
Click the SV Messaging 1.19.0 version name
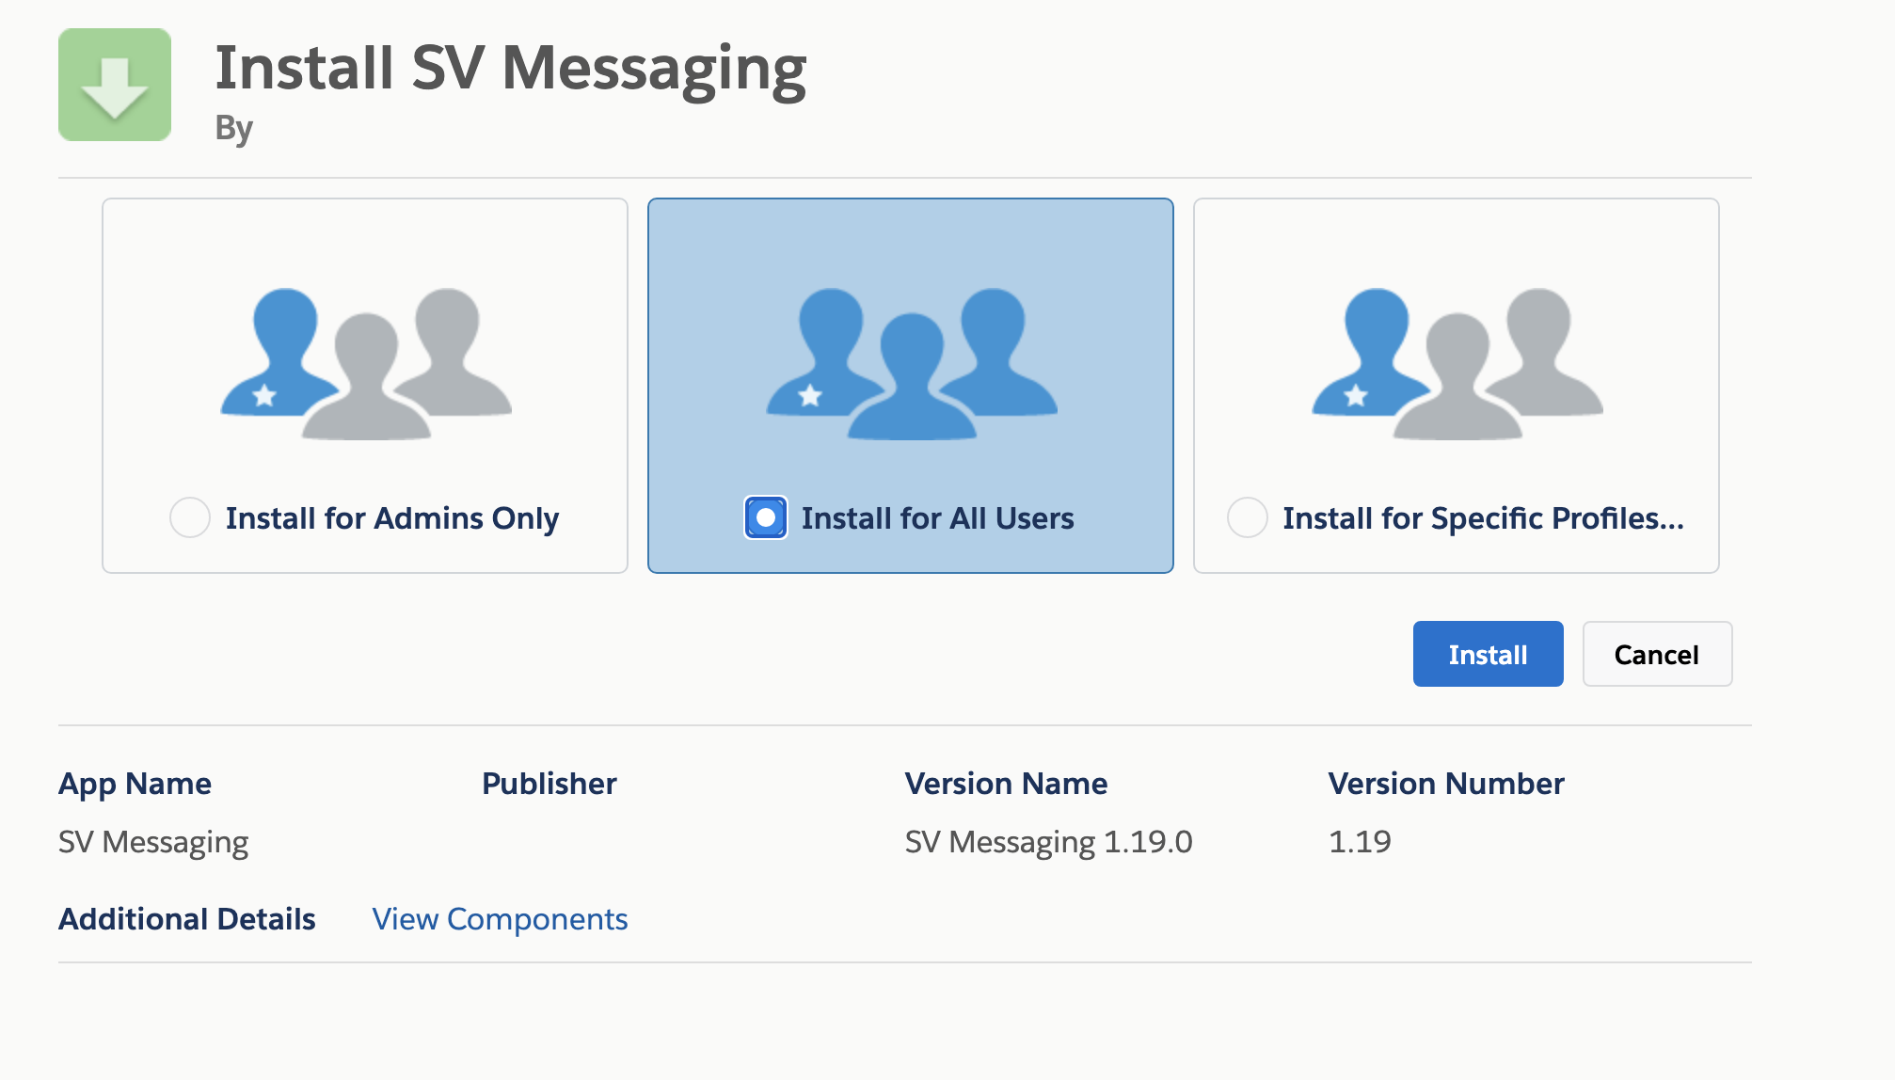coord(1049,842)
